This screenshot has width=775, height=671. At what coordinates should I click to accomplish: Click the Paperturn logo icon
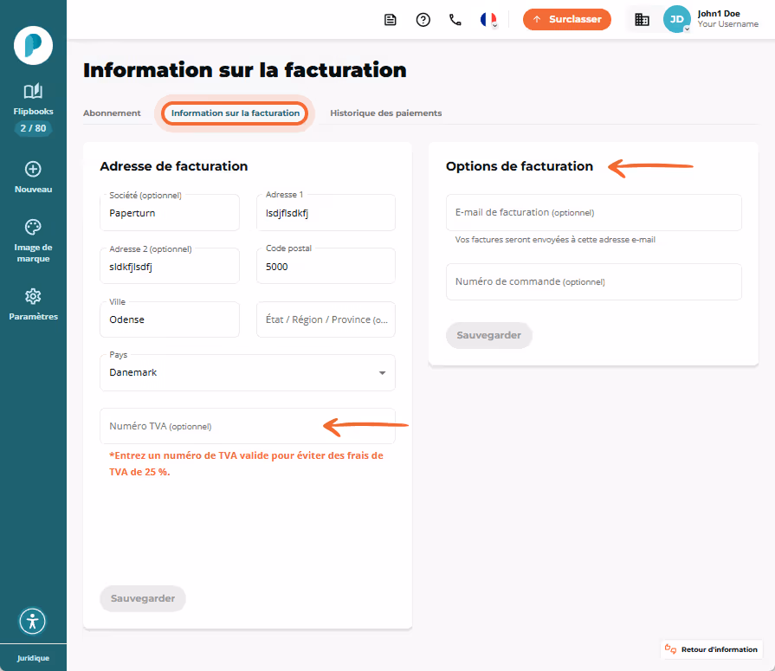click(x=33, y=46)
